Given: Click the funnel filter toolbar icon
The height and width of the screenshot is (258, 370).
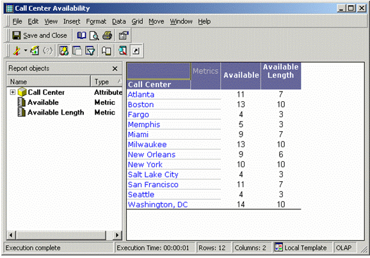Looking at the screenshot, I should (x=90, y=51).
